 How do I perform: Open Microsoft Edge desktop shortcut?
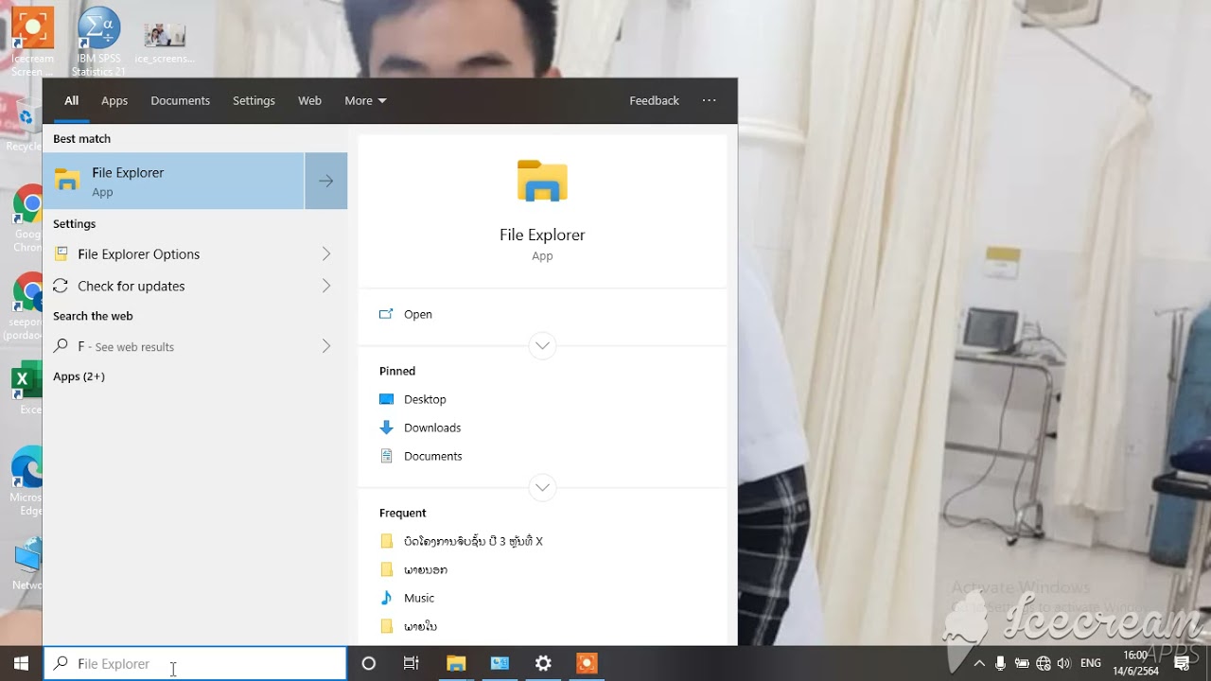point(26,480)
